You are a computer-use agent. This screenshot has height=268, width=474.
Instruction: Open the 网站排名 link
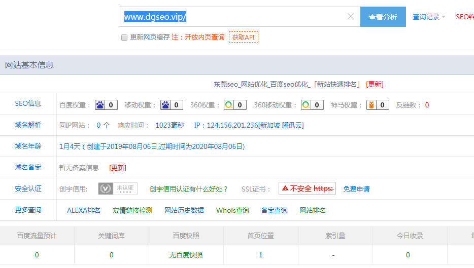(x=313, y=210)
